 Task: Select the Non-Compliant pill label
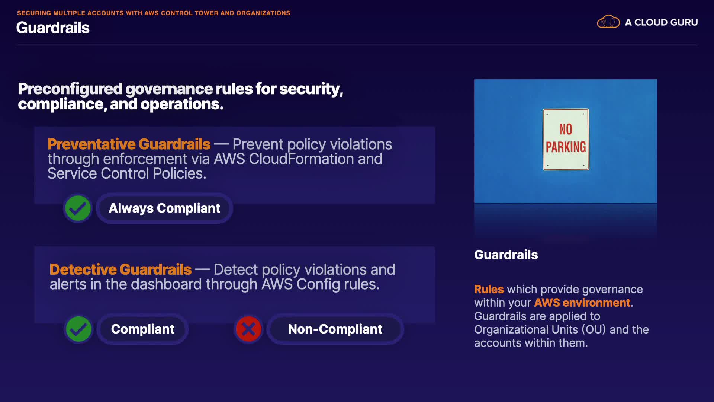[335, 329]
